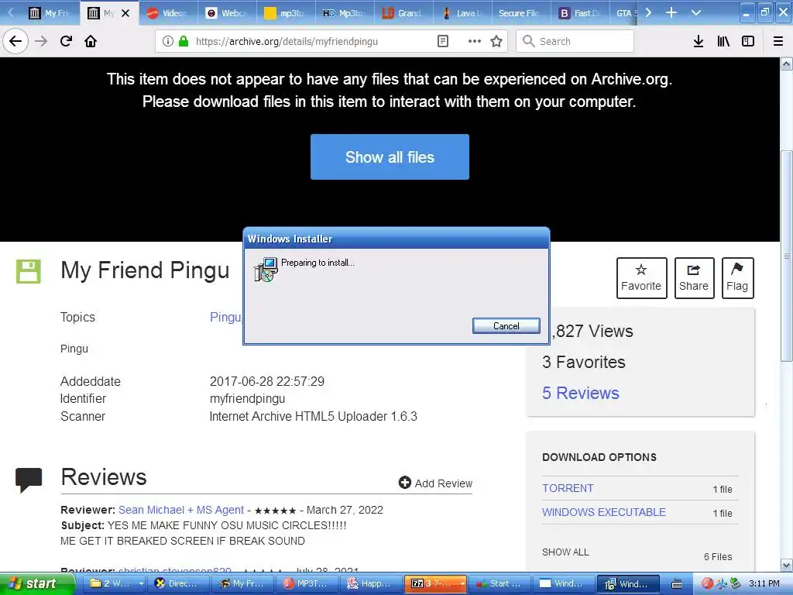Viewport: 793px width, 595px height.
Task: Open the 2 W... folder taskbar group
Action: click(116, 583)
